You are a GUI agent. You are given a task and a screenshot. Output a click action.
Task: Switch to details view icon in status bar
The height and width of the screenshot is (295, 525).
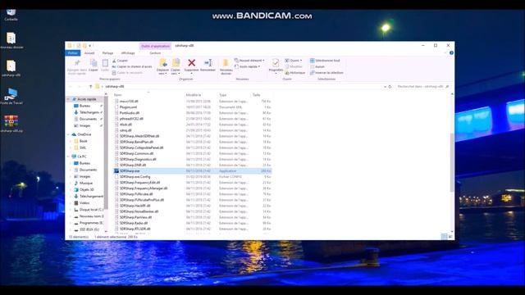coord(444,237)
